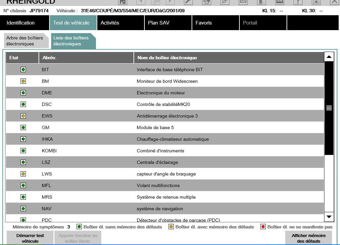Select the 'Interface de base téléphone BIT' row
Image resolution: width=340 pixels, height=245 pixels.
165,70
